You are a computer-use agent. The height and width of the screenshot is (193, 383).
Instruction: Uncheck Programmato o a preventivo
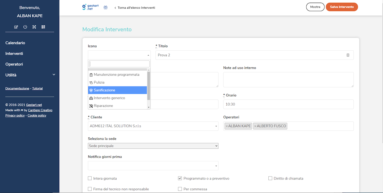tap(180, 178)
